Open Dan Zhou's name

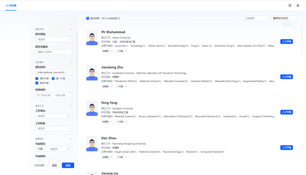109,138
